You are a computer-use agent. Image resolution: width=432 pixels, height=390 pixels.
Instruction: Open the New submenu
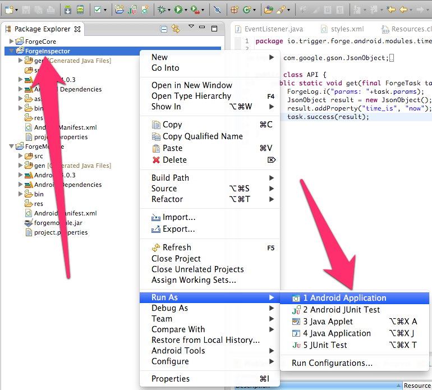(x=210, y=57)
